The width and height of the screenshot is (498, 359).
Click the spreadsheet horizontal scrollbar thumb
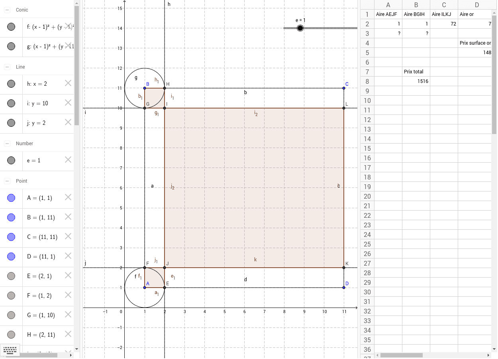(x=401, y=355)
